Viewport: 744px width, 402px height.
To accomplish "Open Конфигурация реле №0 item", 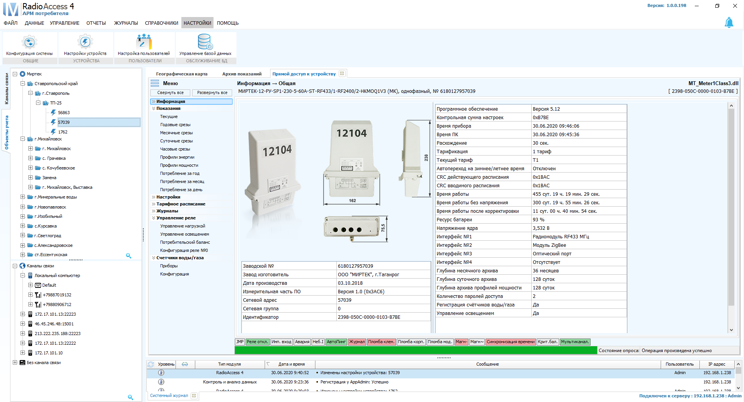I will pyautogui.click(x=184, y=250).
